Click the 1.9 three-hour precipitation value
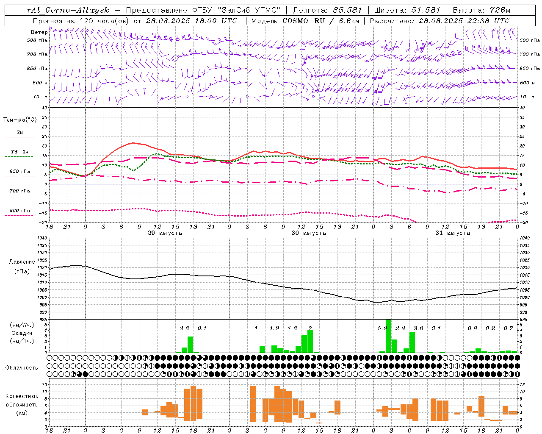The image size is (542, 434). [274, 328]
